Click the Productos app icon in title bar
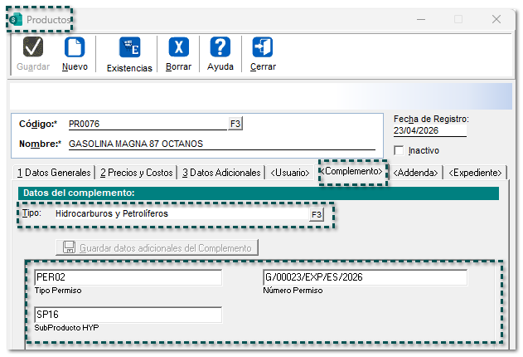Image resolution: width=523 pixels, height=357 pixels. [16, 20]
